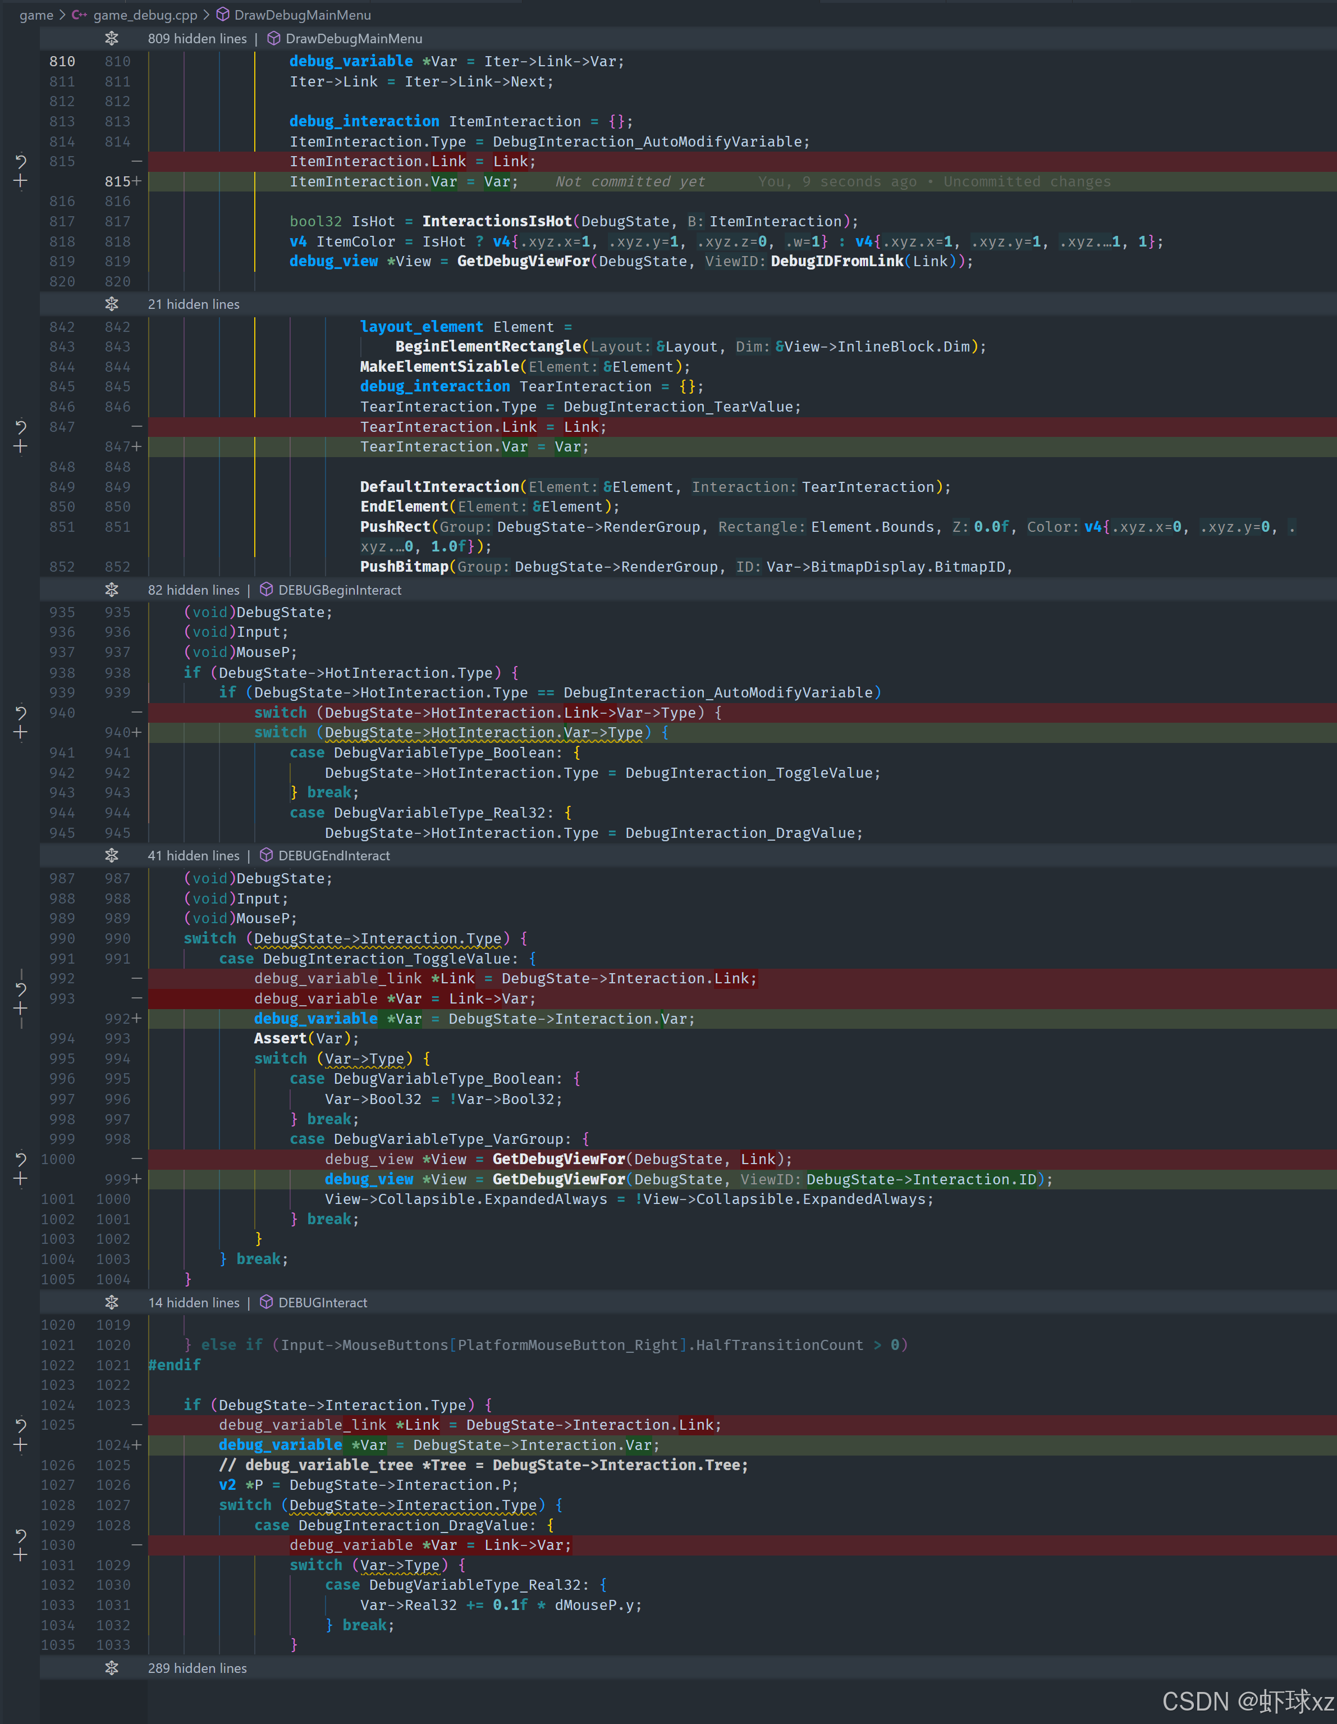The image size is (1337, 1724).
Task: Reveal the 82 hidden lines icon
Action: pyautogui.click(x=111, y=590)
